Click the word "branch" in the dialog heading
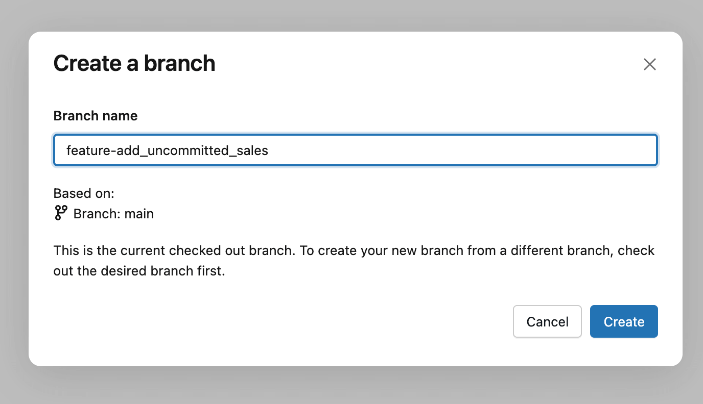The image size is (703, 404). click(x=179, y=63)
